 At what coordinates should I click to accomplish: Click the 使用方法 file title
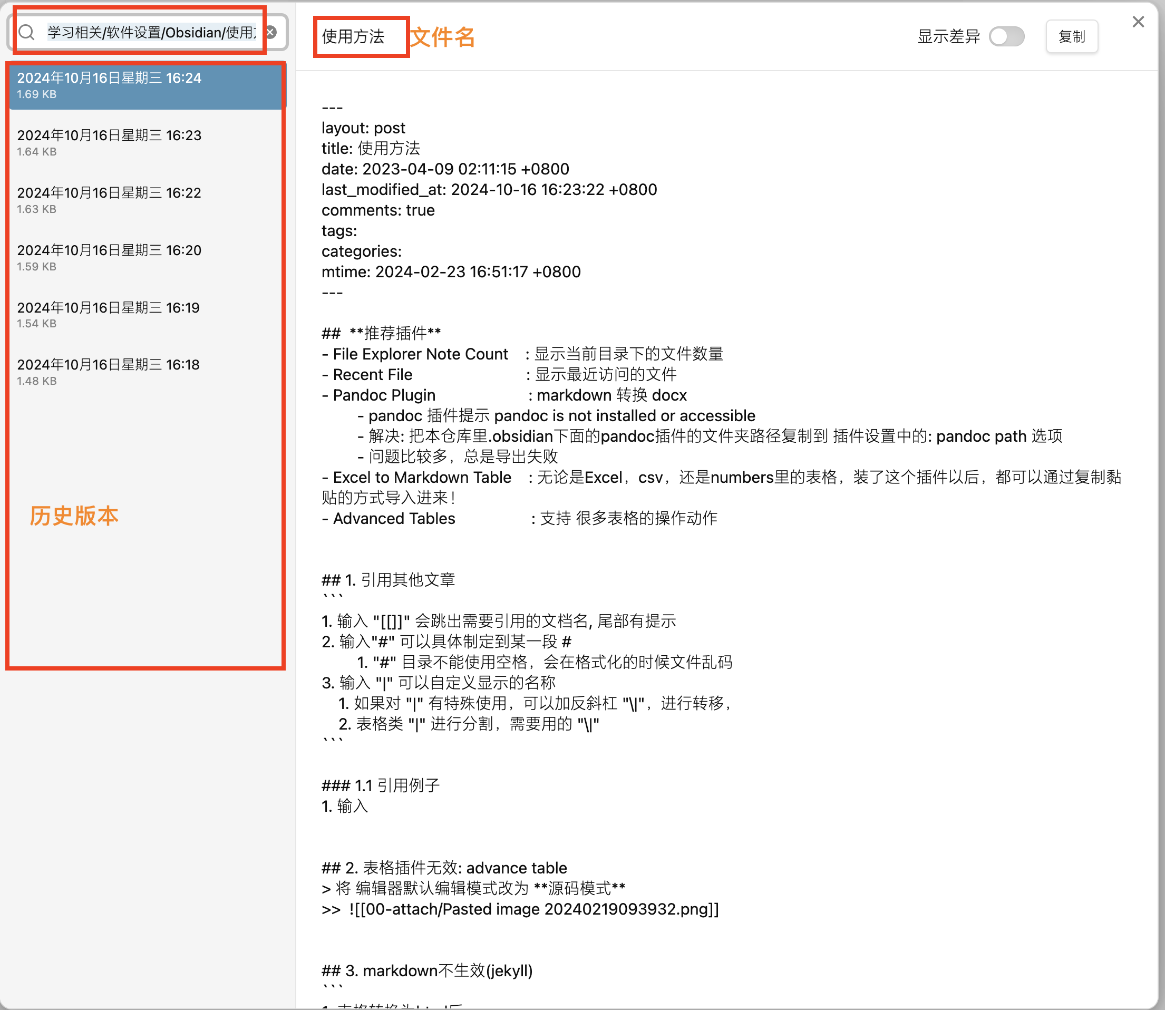pyautogui.click(x=353, y=36)
